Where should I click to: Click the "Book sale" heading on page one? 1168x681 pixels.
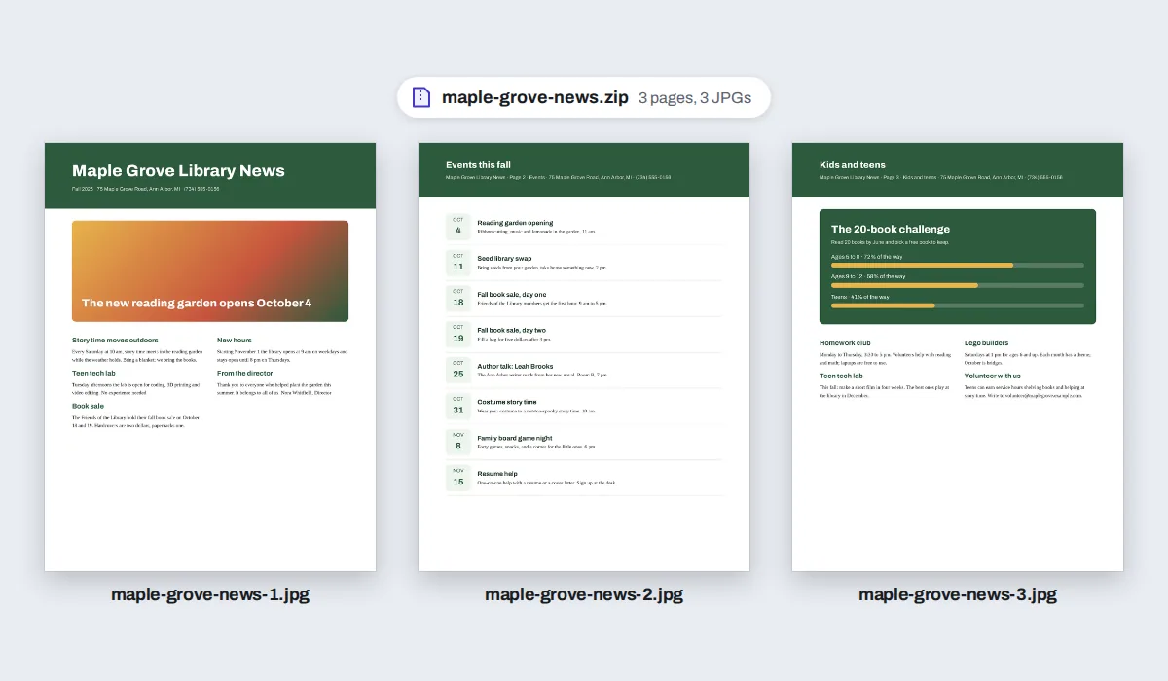click(88, 406)
